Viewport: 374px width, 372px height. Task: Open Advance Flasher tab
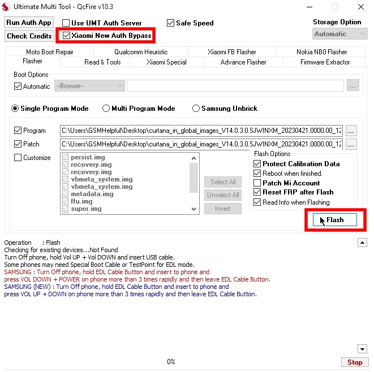click(x=243, y=62)
